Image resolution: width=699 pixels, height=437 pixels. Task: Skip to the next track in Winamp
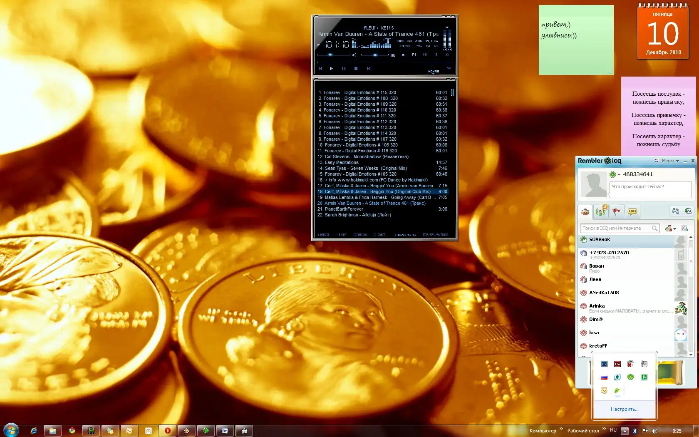tap(369, 68)
